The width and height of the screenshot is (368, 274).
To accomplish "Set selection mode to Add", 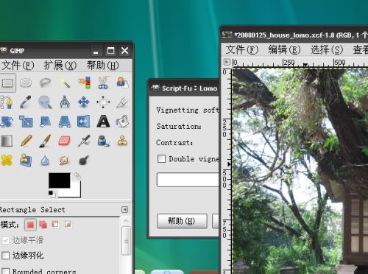I will coord(43,225).
